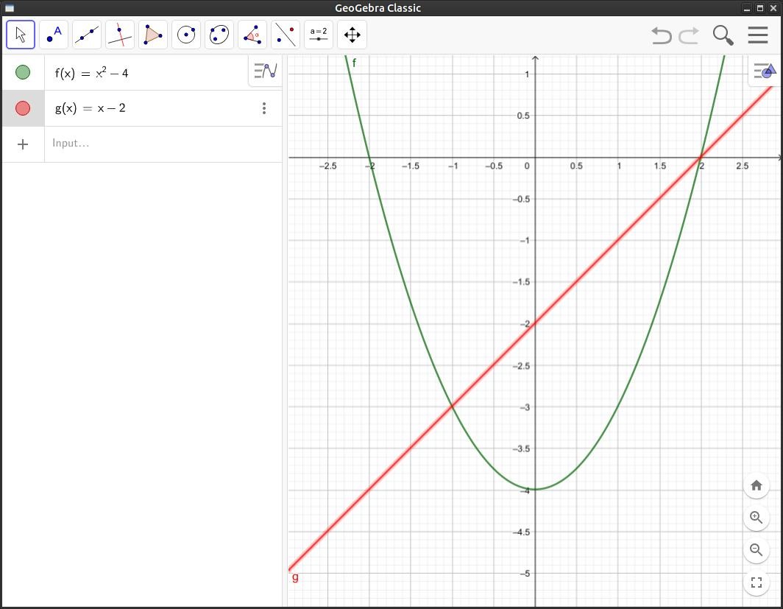Click the Undo button
The image size is (783, 609).
tap(662, 35)
